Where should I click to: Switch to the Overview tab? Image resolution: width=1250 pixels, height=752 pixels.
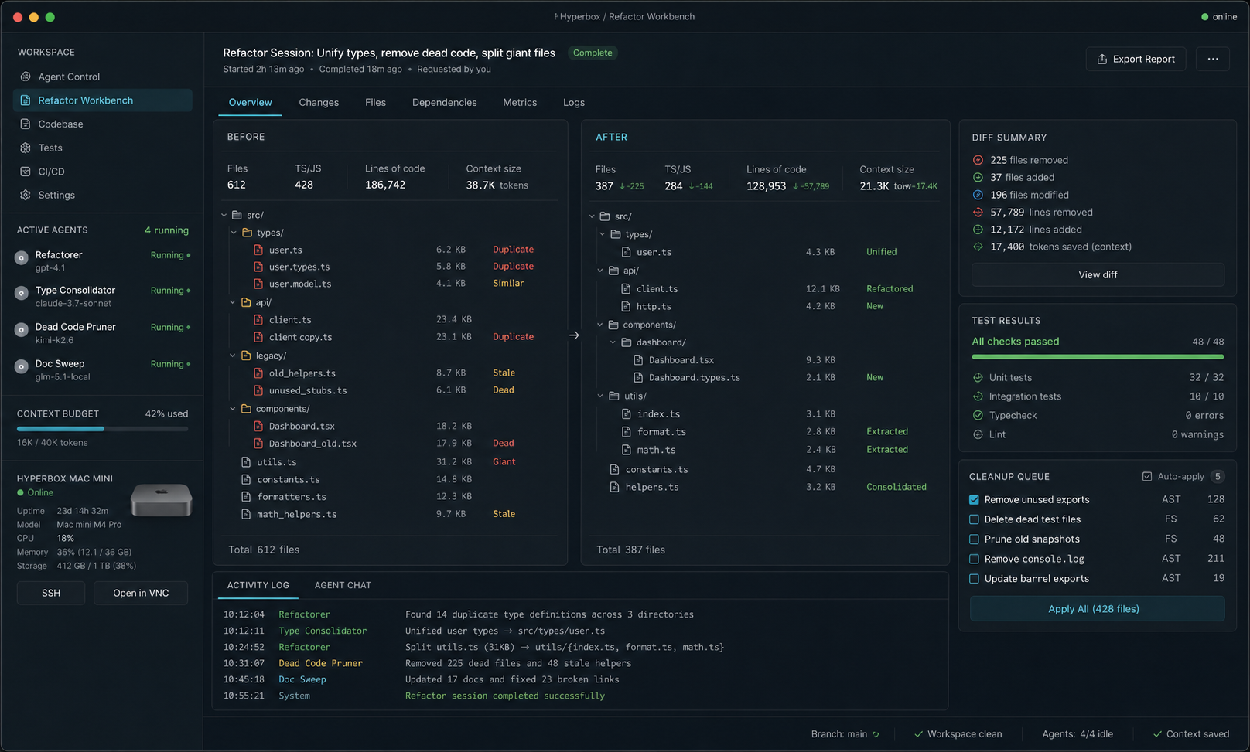click(x=250, y=102)
